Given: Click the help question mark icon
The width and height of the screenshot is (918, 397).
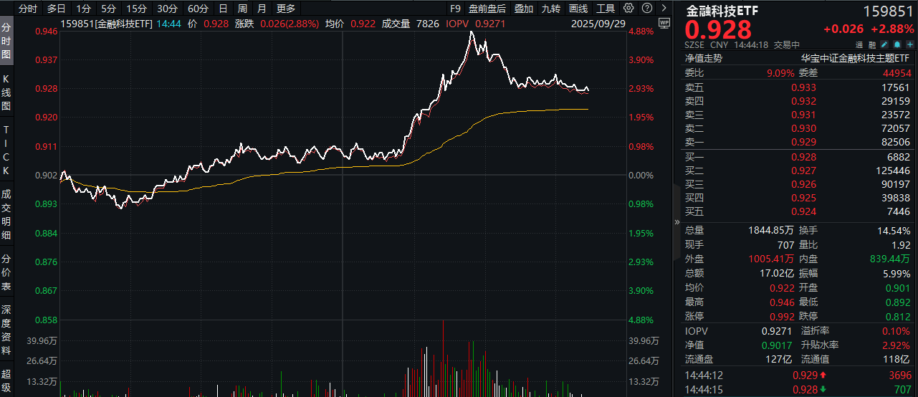Looking at the screenshot, I should click(647, 8).
